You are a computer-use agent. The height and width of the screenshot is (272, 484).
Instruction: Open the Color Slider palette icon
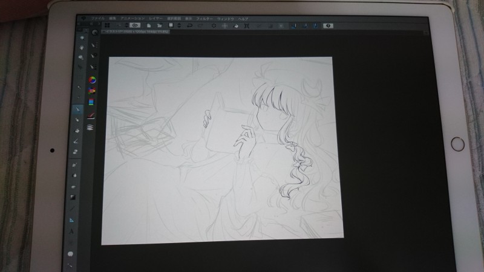point(91,102)
